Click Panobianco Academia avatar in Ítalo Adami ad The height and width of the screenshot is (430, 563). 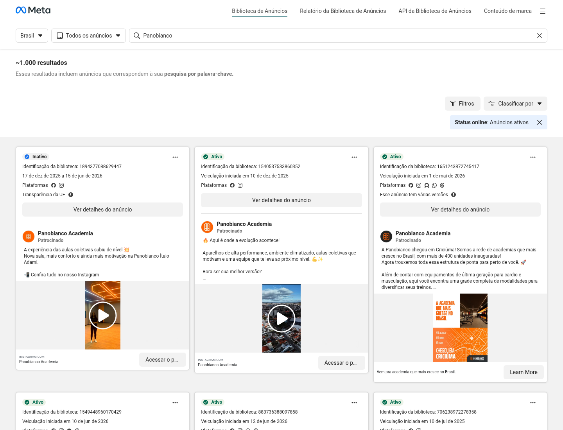29,236
